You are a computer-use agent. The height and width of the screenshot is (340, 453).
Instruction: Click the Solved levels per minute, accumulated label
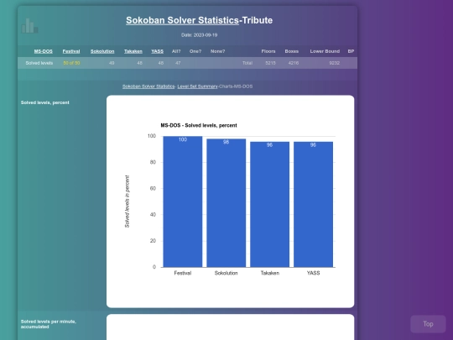(x=49, y=324)
